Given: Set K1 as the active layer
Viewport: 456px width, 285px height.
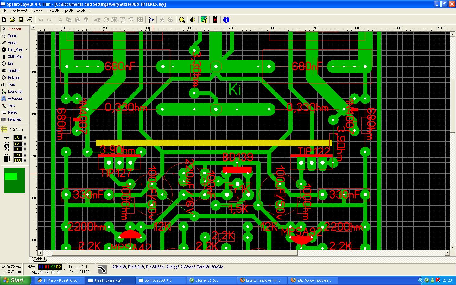Looking at the screenshot, I should (41, 272).
